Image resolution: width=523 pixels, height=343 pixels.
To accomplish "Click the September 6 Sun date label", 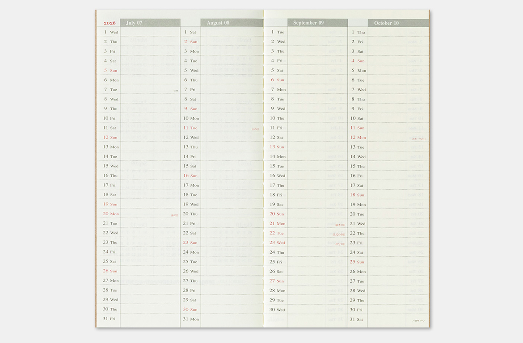I will click(x=278, y=79).
